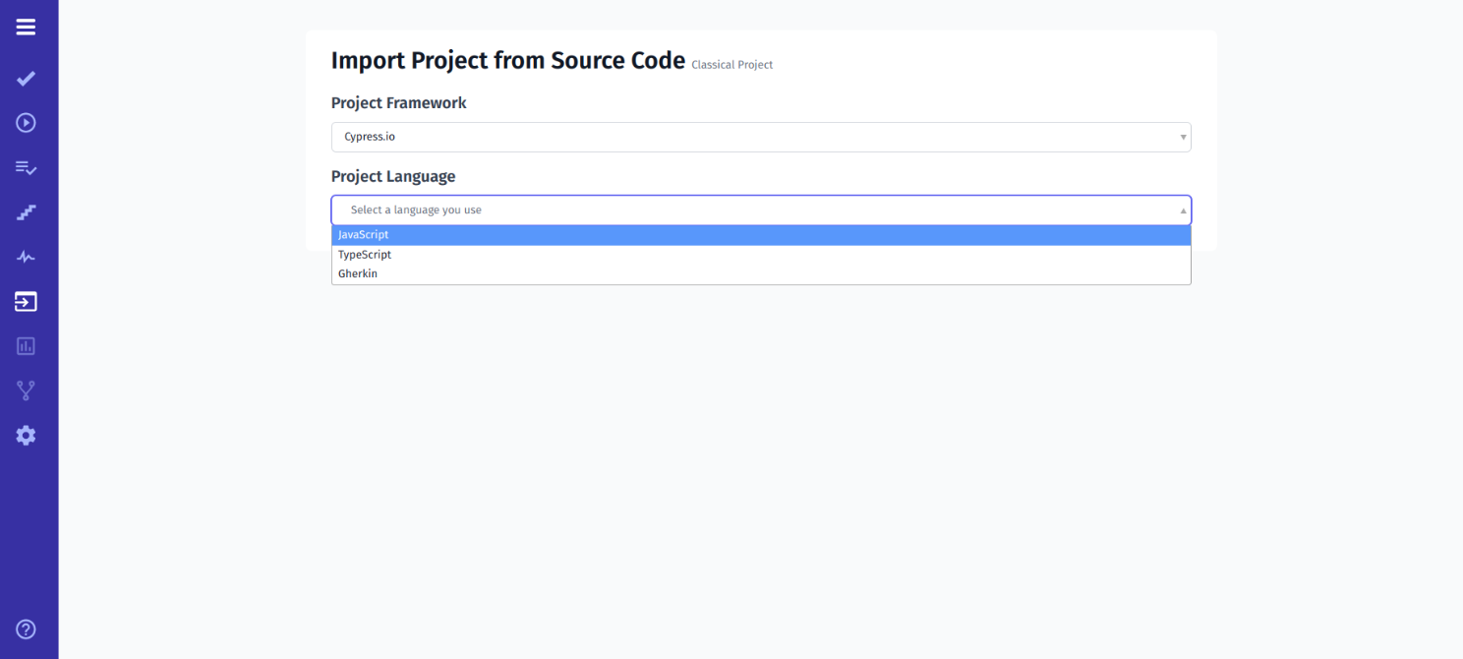Open Analytics via the bar chart icon
Viewport: 1463px width, 659px height.
point(27,346)
